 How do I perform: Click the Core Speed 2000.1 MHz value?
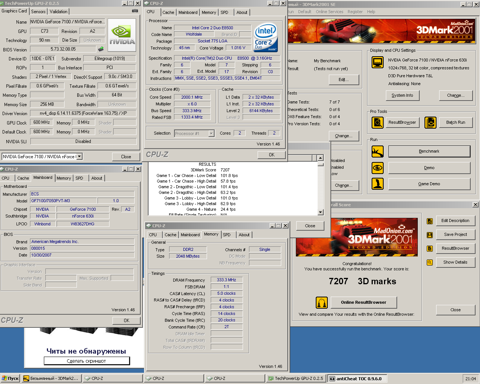click(192, 97)
